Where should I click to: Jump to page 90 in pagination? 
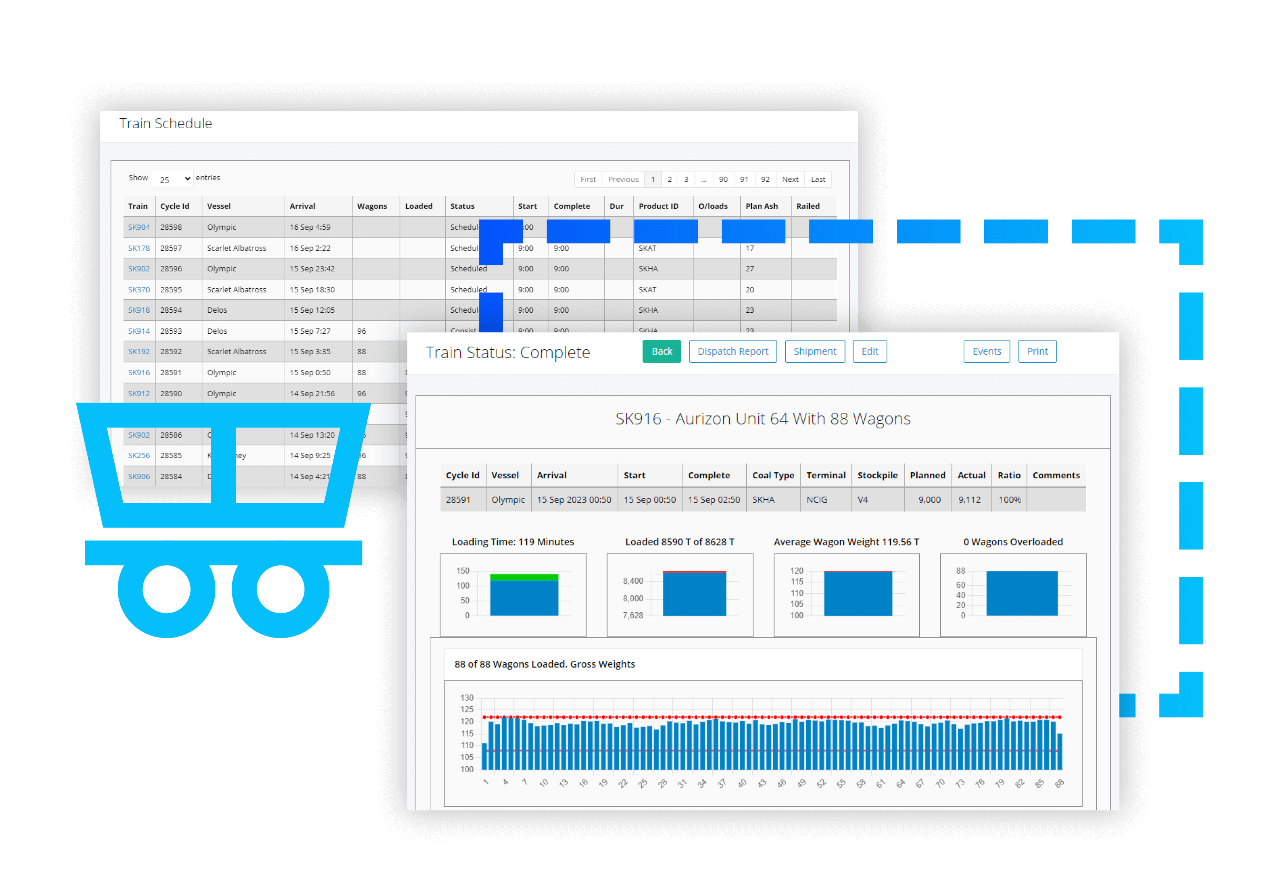(723, 179)
